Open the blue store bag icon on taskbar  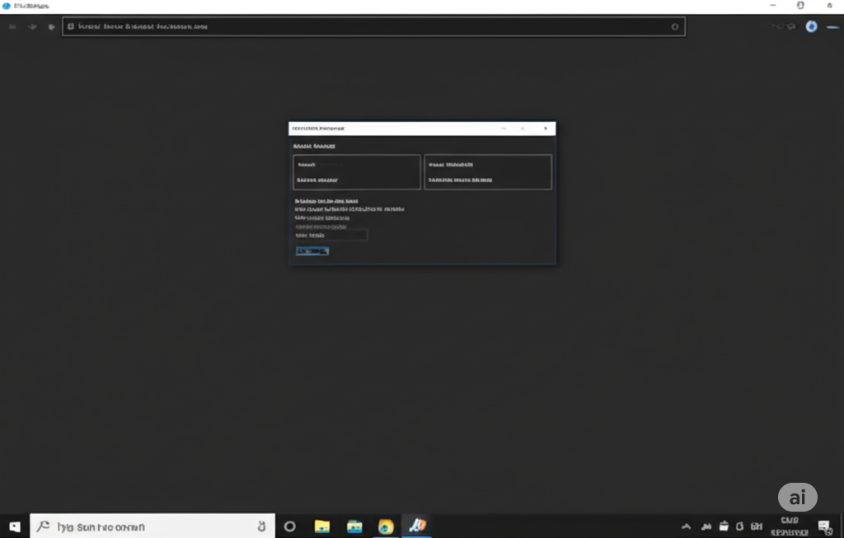[x=354, y=526]
